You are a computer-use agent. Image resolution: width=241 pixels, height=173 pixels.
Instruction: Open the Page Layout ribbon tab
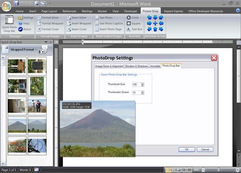[x=49, y=11]
